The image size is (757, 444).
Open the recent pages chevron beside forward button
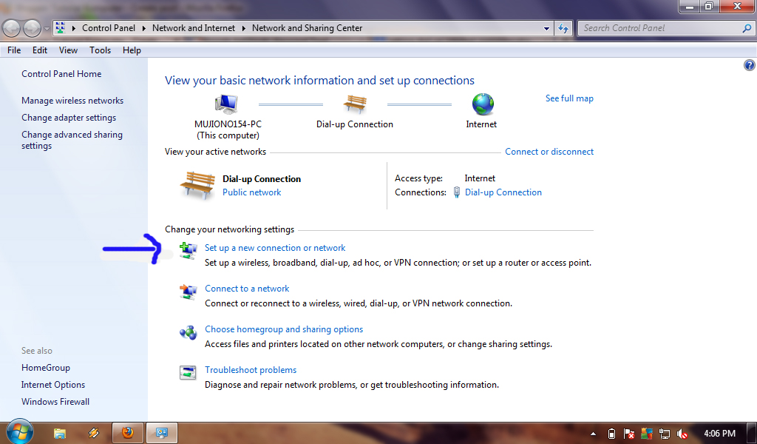pos(44,27)
